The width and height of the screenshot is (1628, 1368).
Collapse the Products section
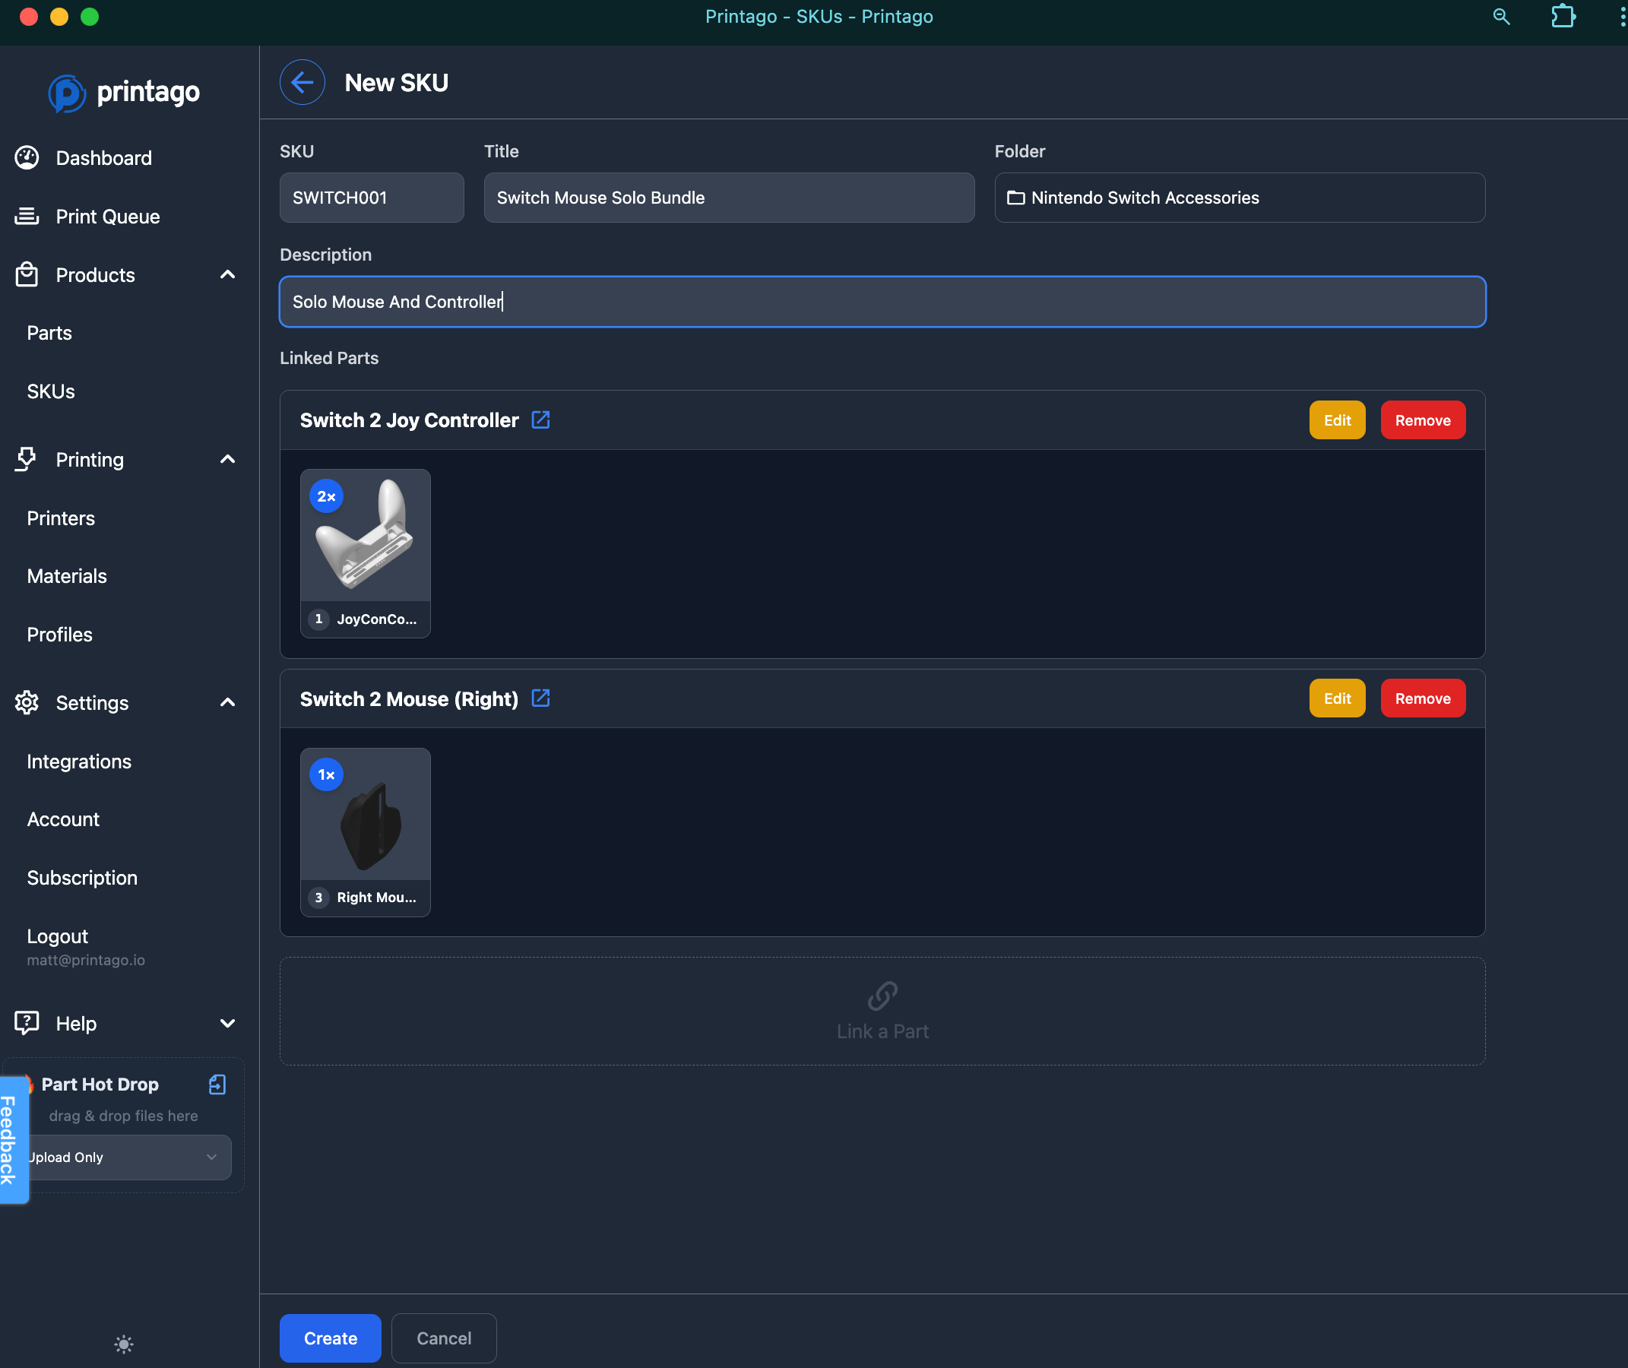227,274
